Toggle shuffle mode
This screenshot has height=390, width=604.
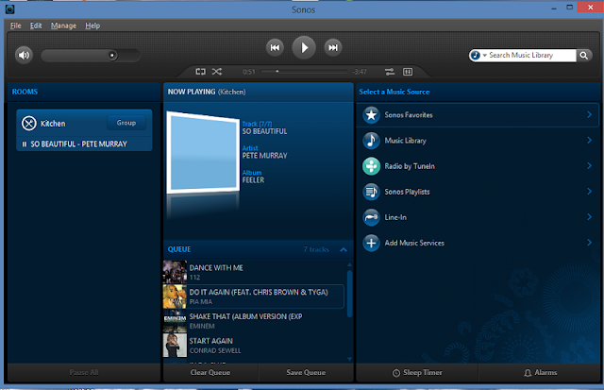(x=217, y=71)
